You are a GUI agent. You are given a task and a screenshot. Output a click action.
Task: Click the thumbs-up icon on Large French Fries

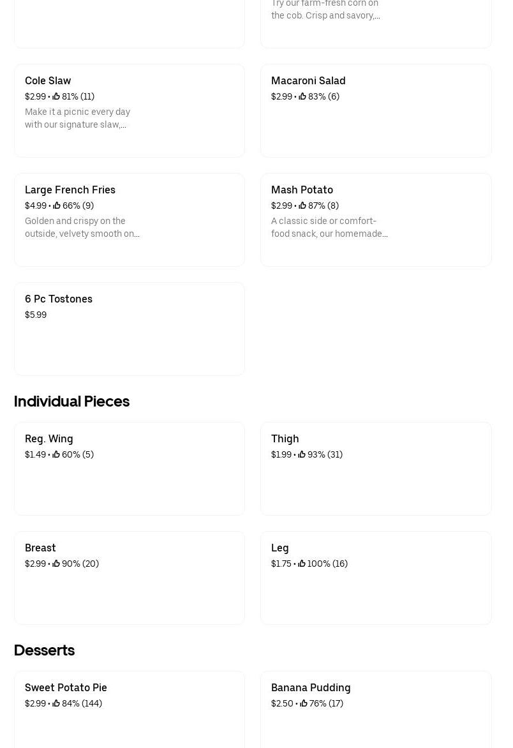[x=57, y=206]
